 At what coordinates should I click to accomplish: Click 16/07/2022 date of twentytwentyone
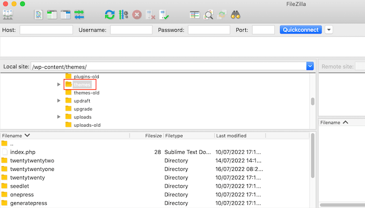[239, 169]
